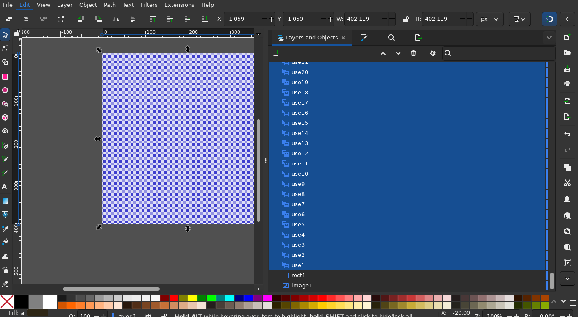Viewport: 578px width, 317px height.
Task: Toggle snapping on or off
Action: 549,19
